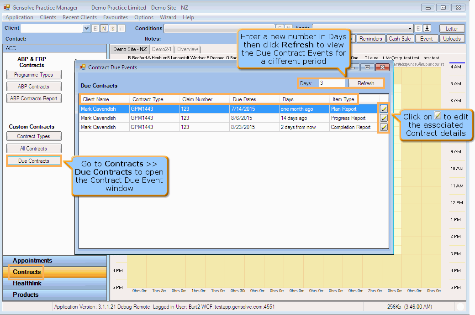Image resolution: width=475 pixels, height=315 pixels.
Task: Click the Days input field
Action: point(332,83)
